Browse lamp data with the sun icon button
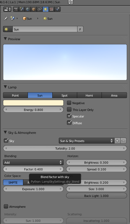The image size is (130, 224). pyautogui.click(x=8, y=29)
